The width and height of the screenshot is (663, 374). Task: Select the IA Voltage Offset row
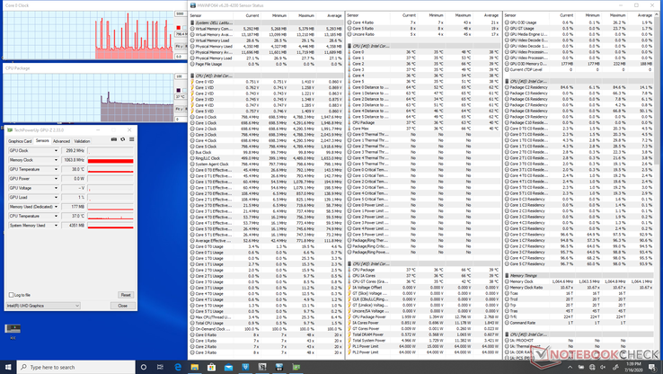(x=424, y=288)
